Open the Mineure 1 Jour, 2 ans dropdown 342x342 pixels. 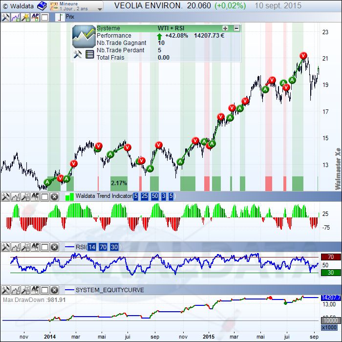76,6
